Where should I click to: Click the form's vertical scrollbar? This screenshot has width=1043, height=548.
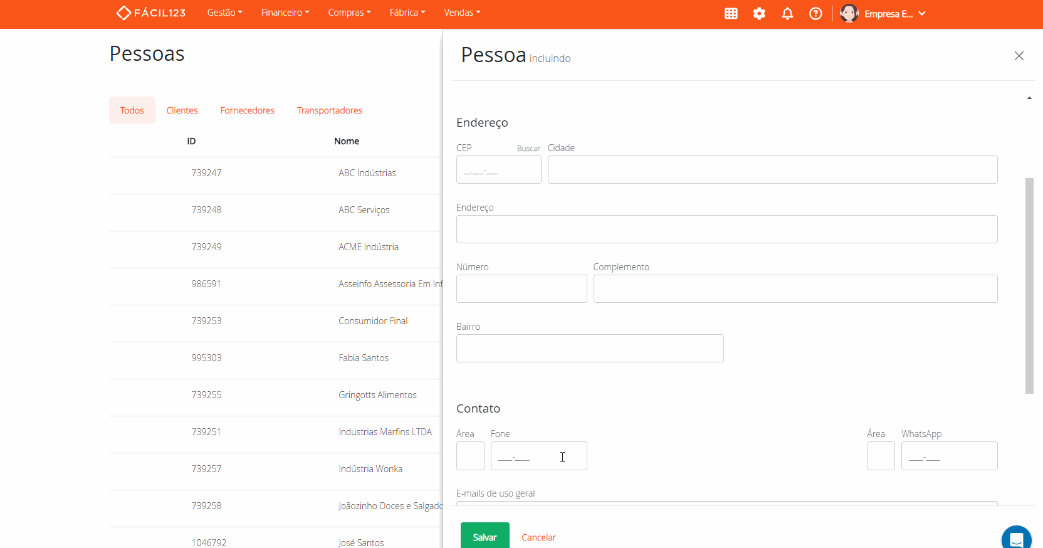[1029, 285]
